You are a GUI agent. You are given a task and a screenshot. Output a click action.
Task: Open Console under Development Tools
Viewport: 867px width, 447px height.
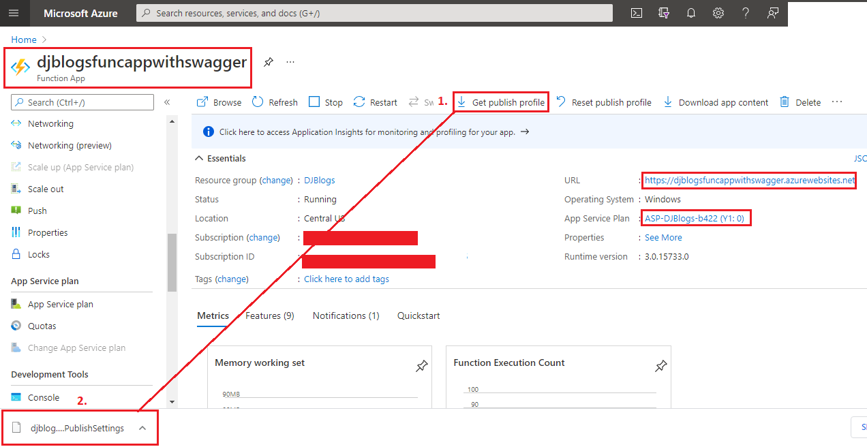[x=43, y=397]
